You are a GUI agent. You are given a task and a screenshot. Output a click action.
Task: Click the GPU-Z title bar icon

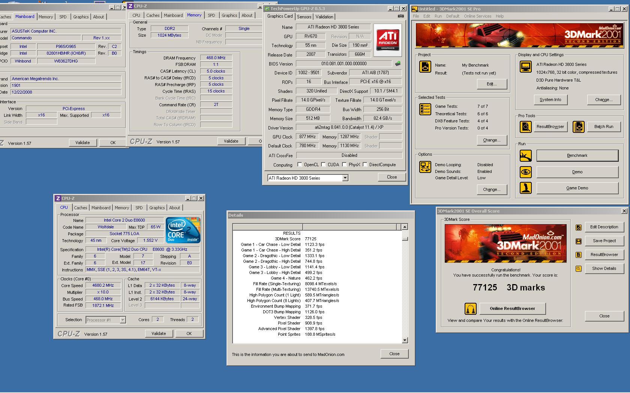267,9
